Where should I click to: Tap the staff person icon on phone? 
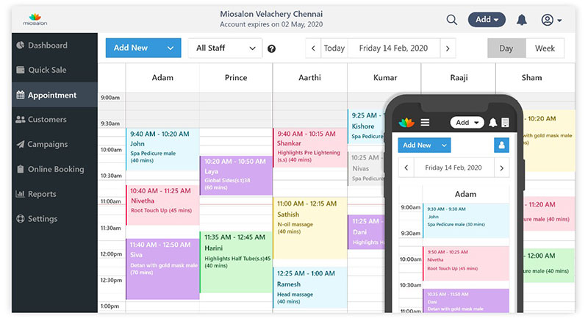tap(501, 145)
